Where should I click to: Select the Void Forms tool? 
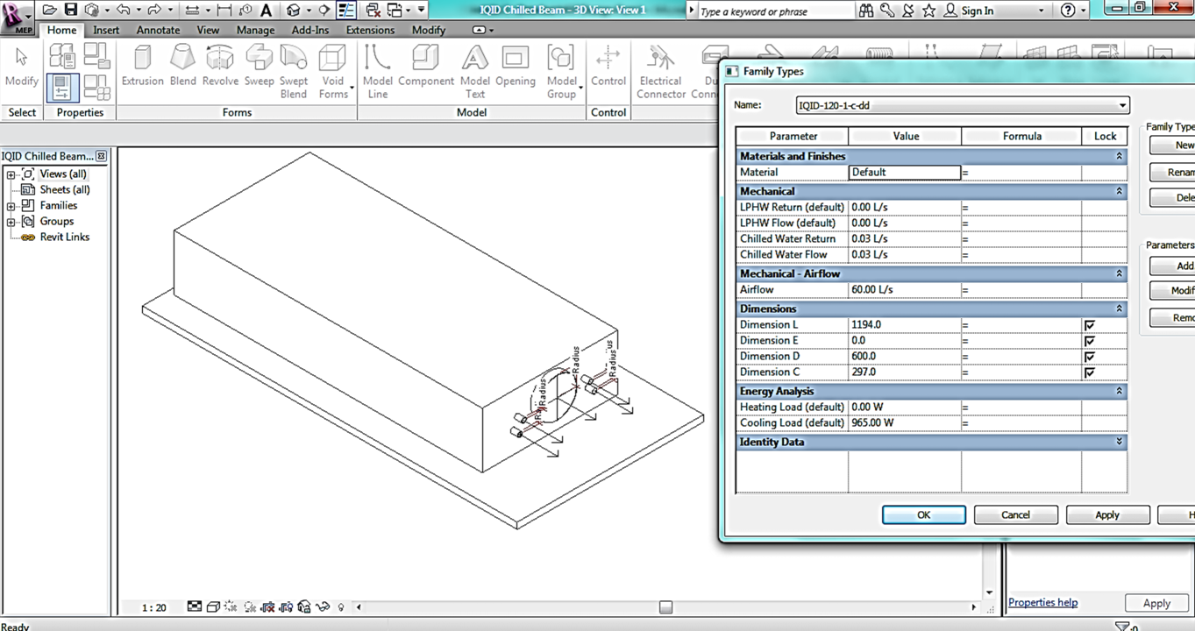tap(332, 72)
